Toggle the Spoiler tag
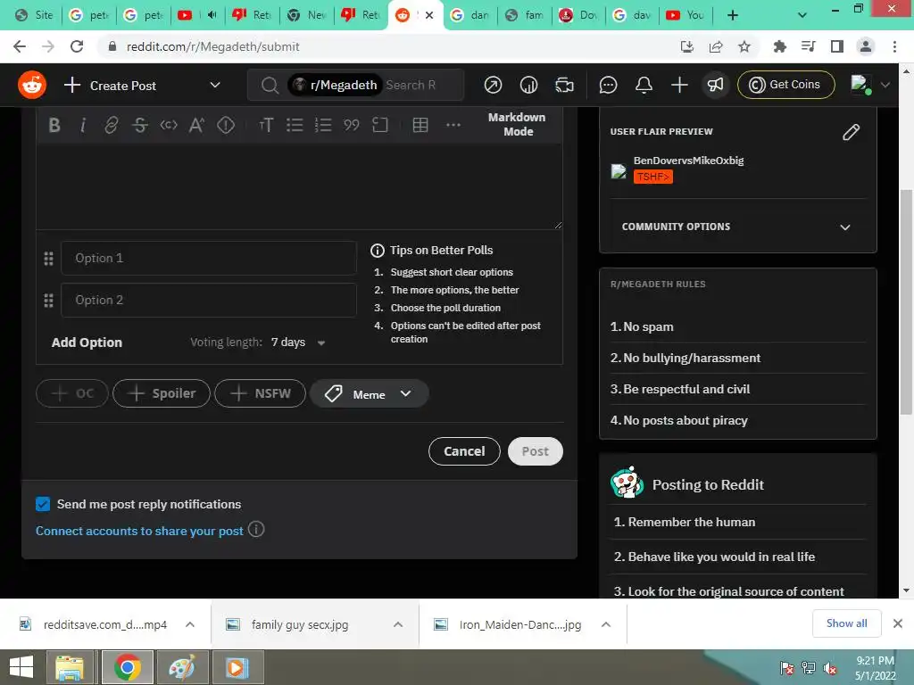The height and width of the screenshot is (685, 914). [x=162, y=393]
